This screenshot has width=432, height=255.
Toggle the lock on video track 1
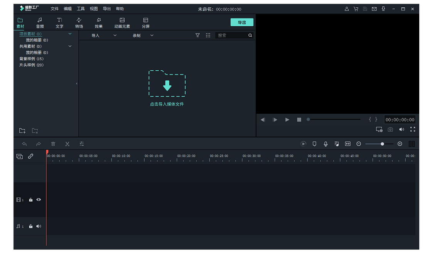coord(31,200)
